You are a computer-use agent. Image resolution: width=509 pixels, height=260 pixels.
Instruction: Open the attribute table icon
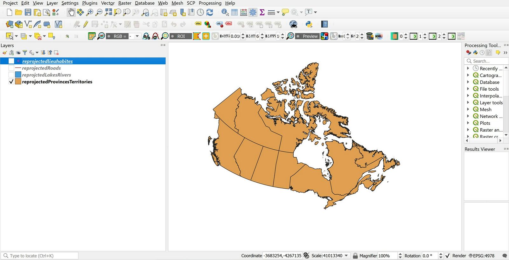click(x=234, y=12)
